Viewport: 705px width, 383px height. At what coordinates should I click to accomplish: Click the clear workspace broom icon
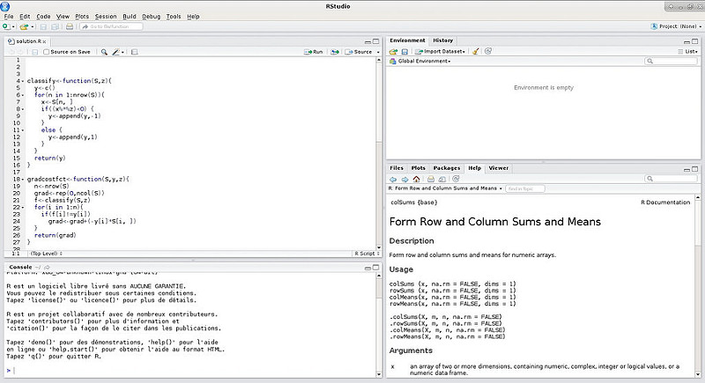tap(476, 52)
